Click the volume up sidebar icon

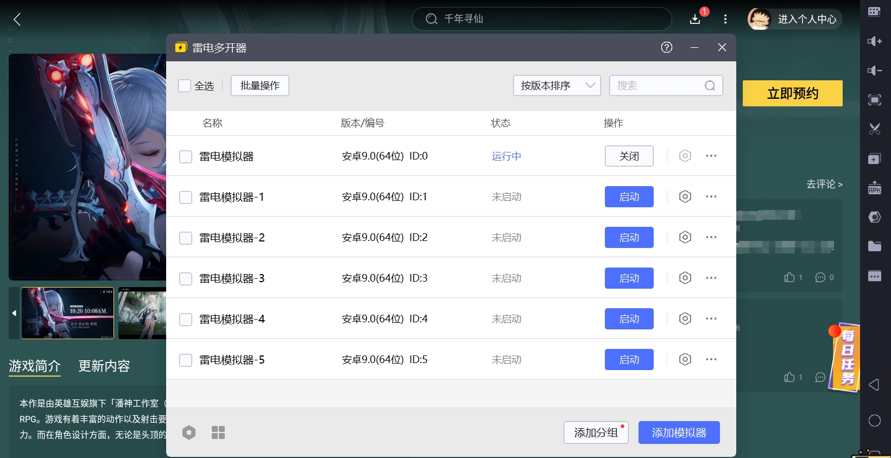874,42
